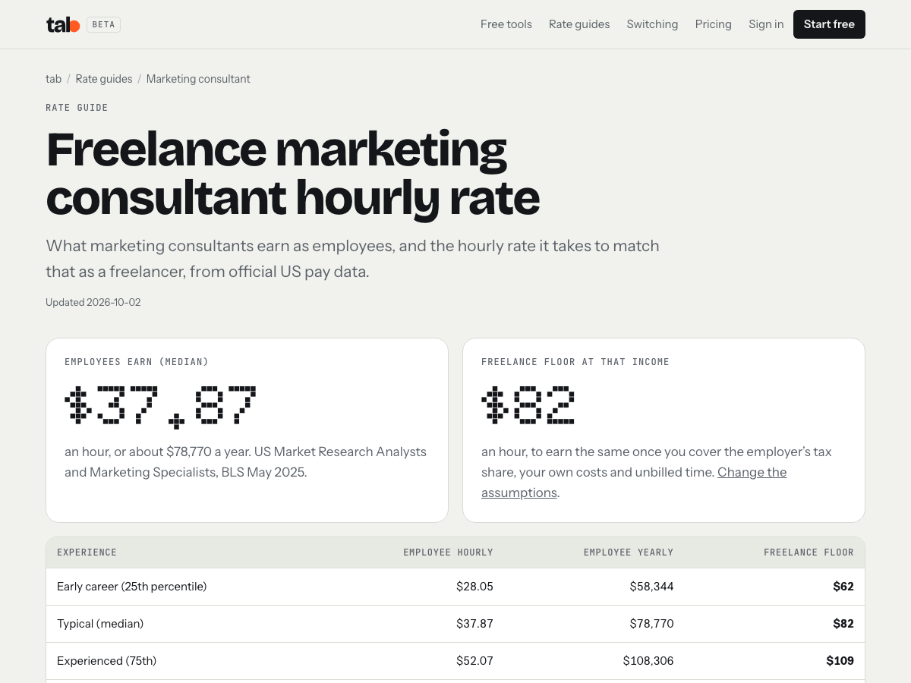Click the $28.05 hourly cell

point(474,587)
